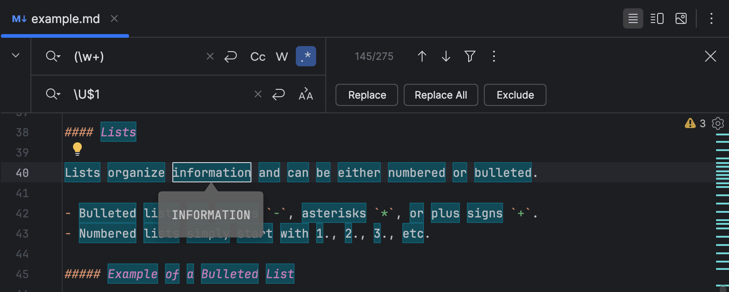Toggle whole words option W
Image resolution: width=729 pixels, height=292 pixels.
pos(282,57)
